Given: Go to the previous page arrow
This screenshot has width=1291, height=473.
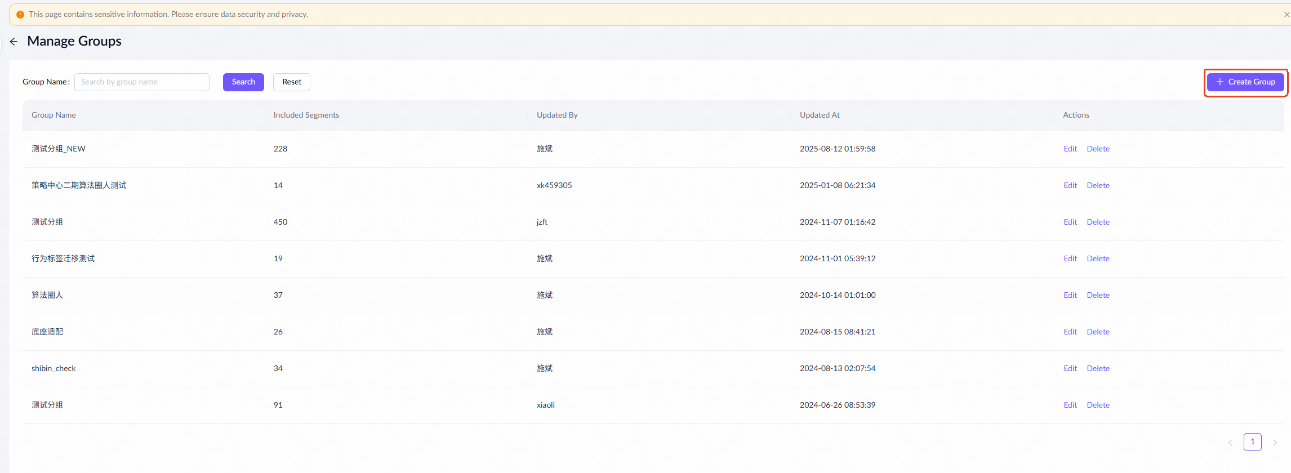Looking at the screenshot, I should tap(1230, 443).
